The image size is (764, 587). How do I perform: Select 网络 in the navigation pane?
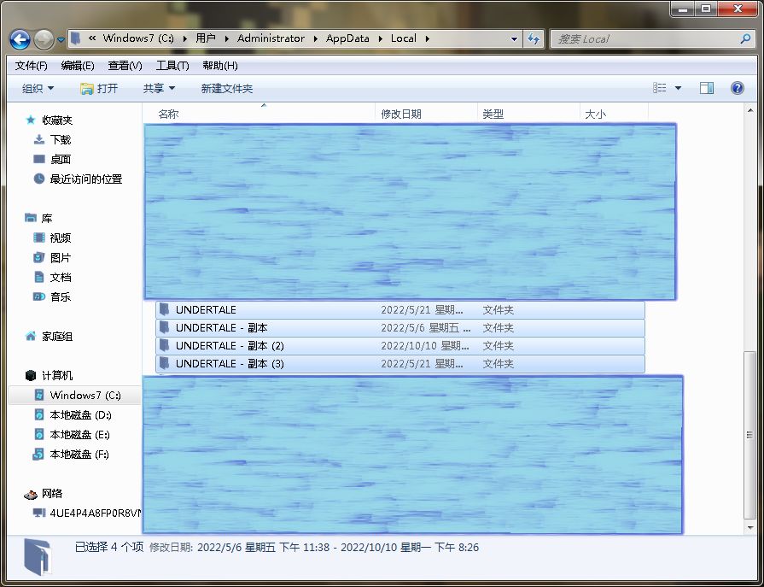point(52,493)
